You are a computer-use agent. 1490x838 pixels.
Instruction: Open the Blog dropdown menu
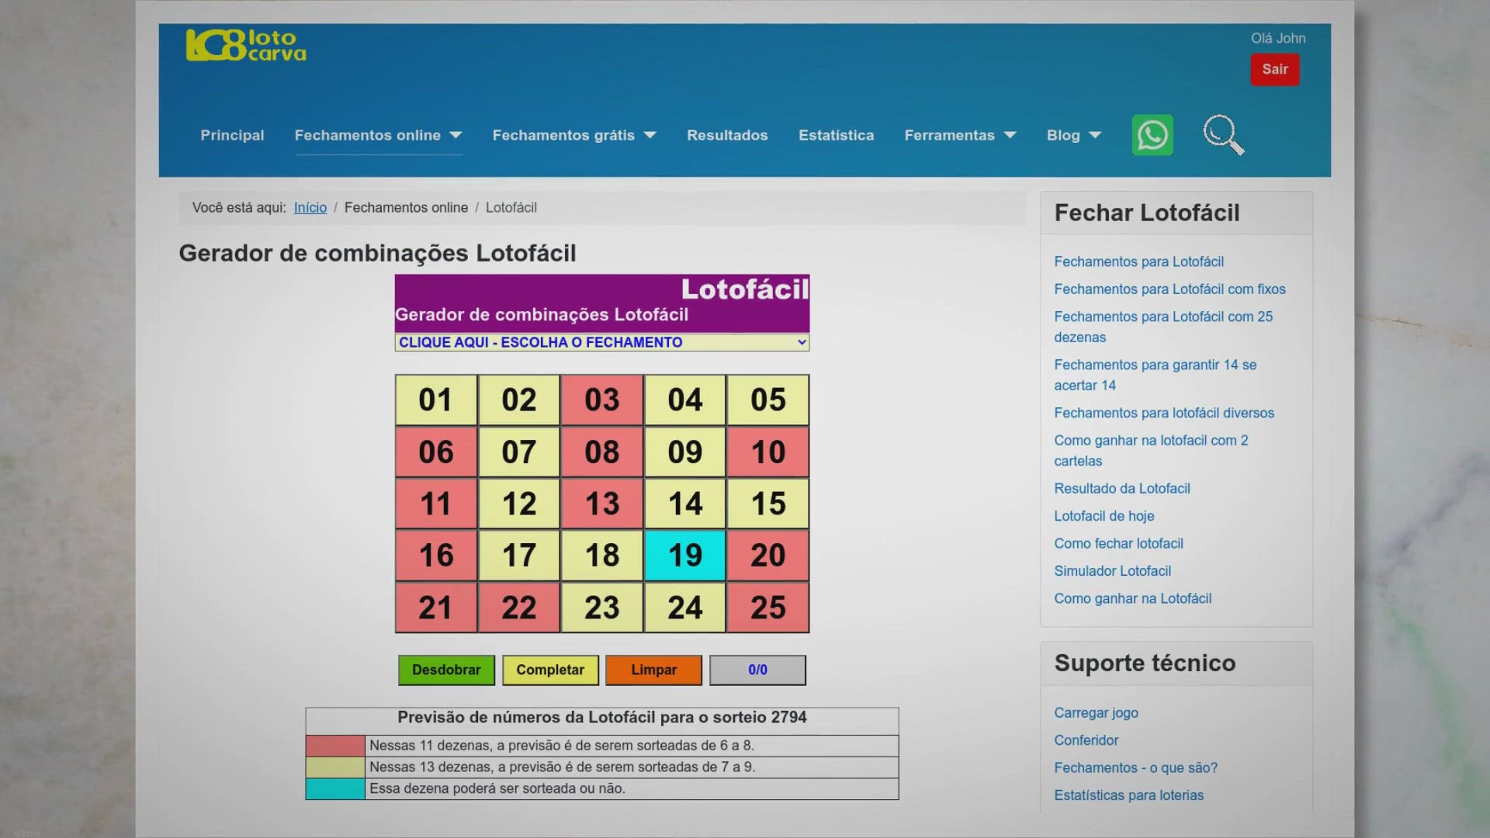1073,135
